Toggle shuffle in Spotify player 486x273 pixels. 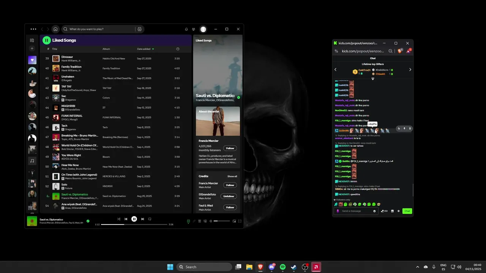(119, 219)
